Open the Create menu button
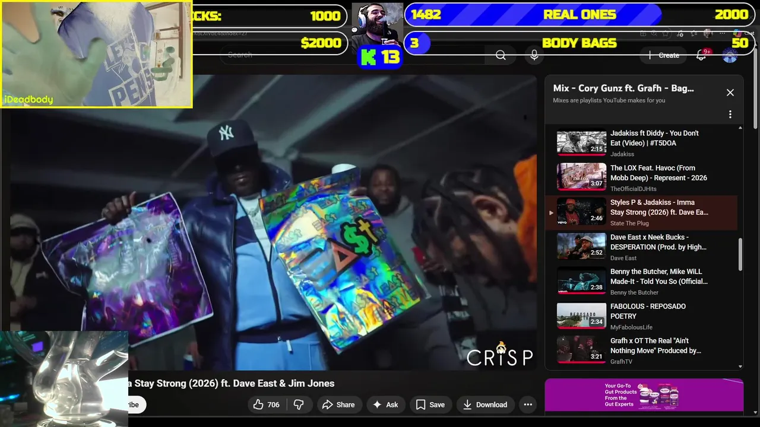This screenshot has height=427, width=760. [664, 55]
